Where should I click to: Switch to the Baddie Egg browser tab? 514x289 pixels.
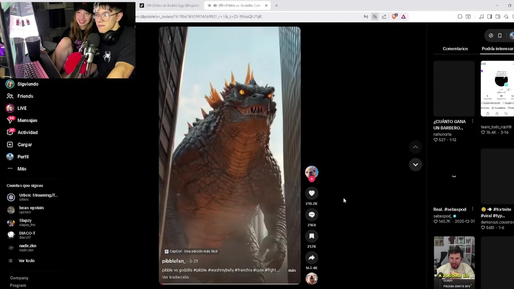(169, 6)
